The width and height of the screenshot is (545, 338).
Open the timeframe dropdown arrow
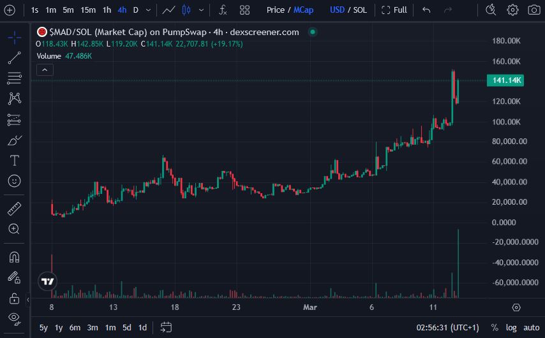(149, 10)
